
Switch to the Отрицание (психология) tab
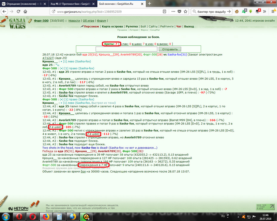[x=24, y=4]
